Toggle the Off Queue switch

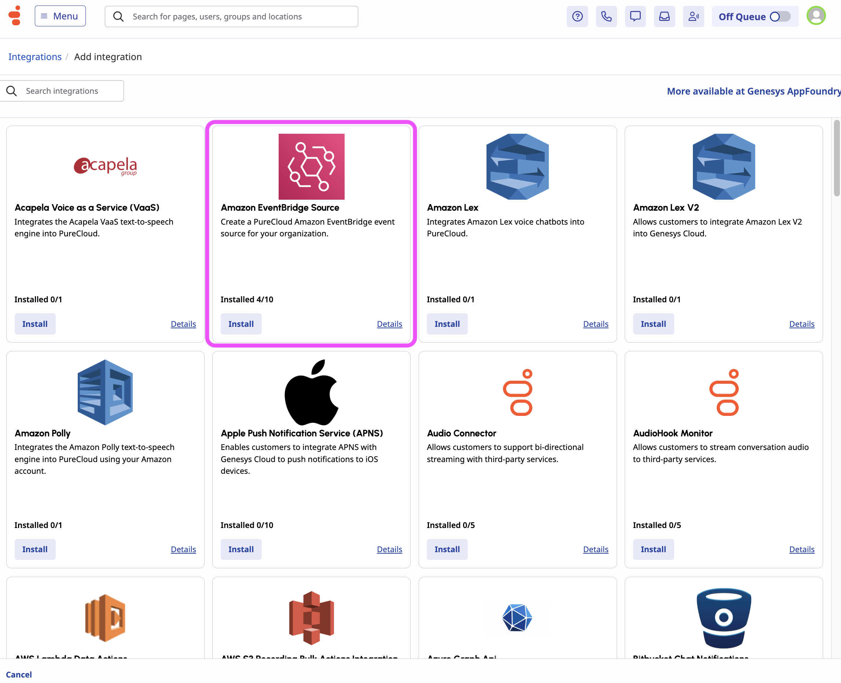point(780,16)
